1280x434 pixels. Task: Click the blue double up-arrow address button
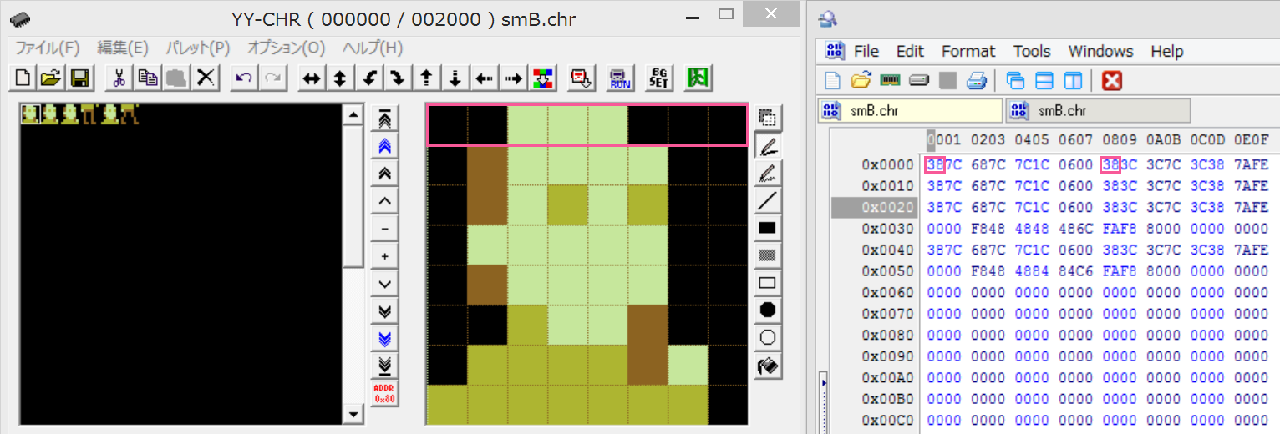coord(384,145)
